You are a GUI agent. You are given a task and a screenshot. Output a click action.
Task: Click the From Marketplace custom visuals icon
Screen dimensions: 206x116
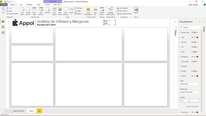click(x=88, y=9)
